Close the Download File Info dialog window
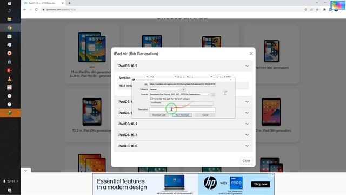346x195 pixels. (231, 80)
